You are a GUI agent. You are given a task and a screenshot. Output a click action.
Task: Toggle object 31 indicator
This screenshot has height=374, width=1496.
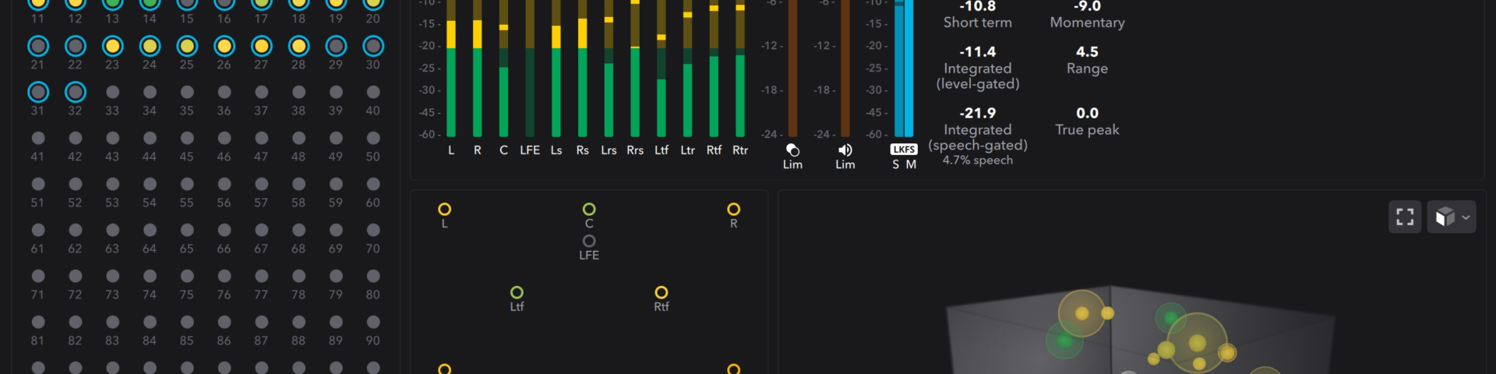pyautogui.click(x=37, y=93)
